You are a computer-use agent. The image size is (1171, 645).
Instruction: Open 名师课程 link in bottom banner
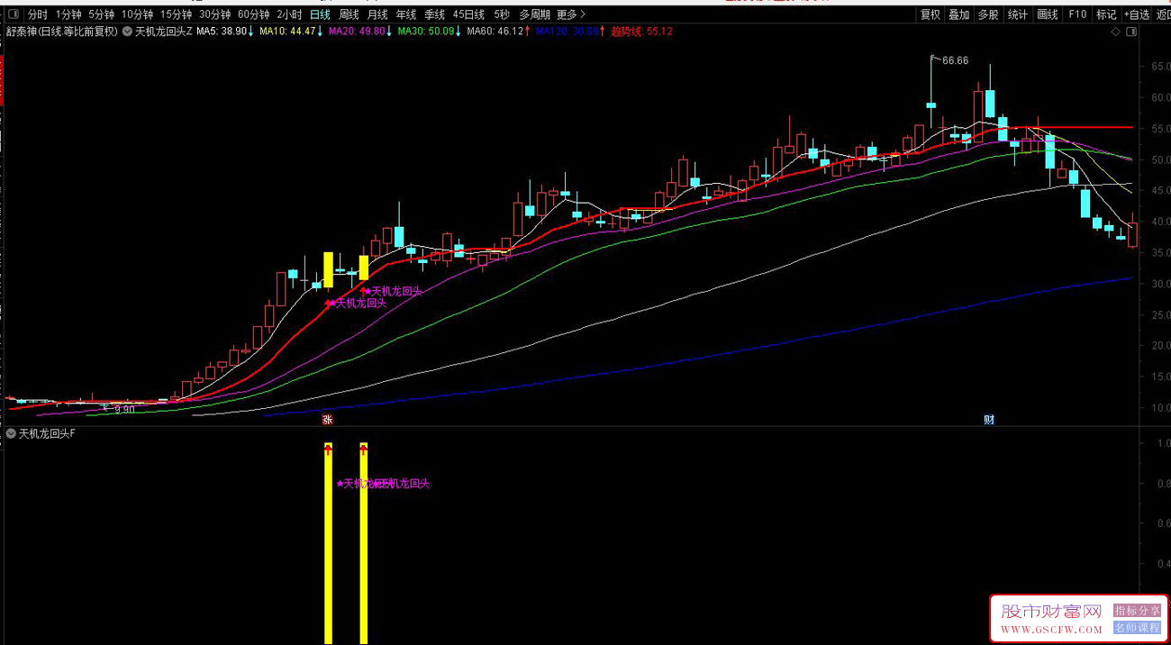coord(1137,628)
